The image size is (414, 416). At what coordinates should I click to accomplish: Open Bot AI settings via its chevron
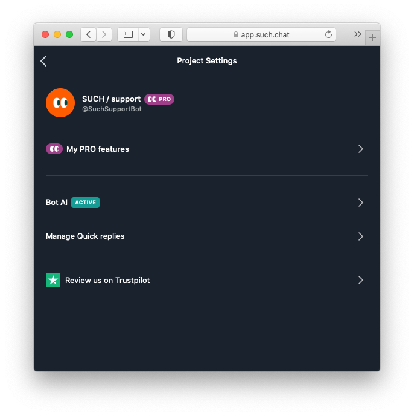click(x=360, y=203)
